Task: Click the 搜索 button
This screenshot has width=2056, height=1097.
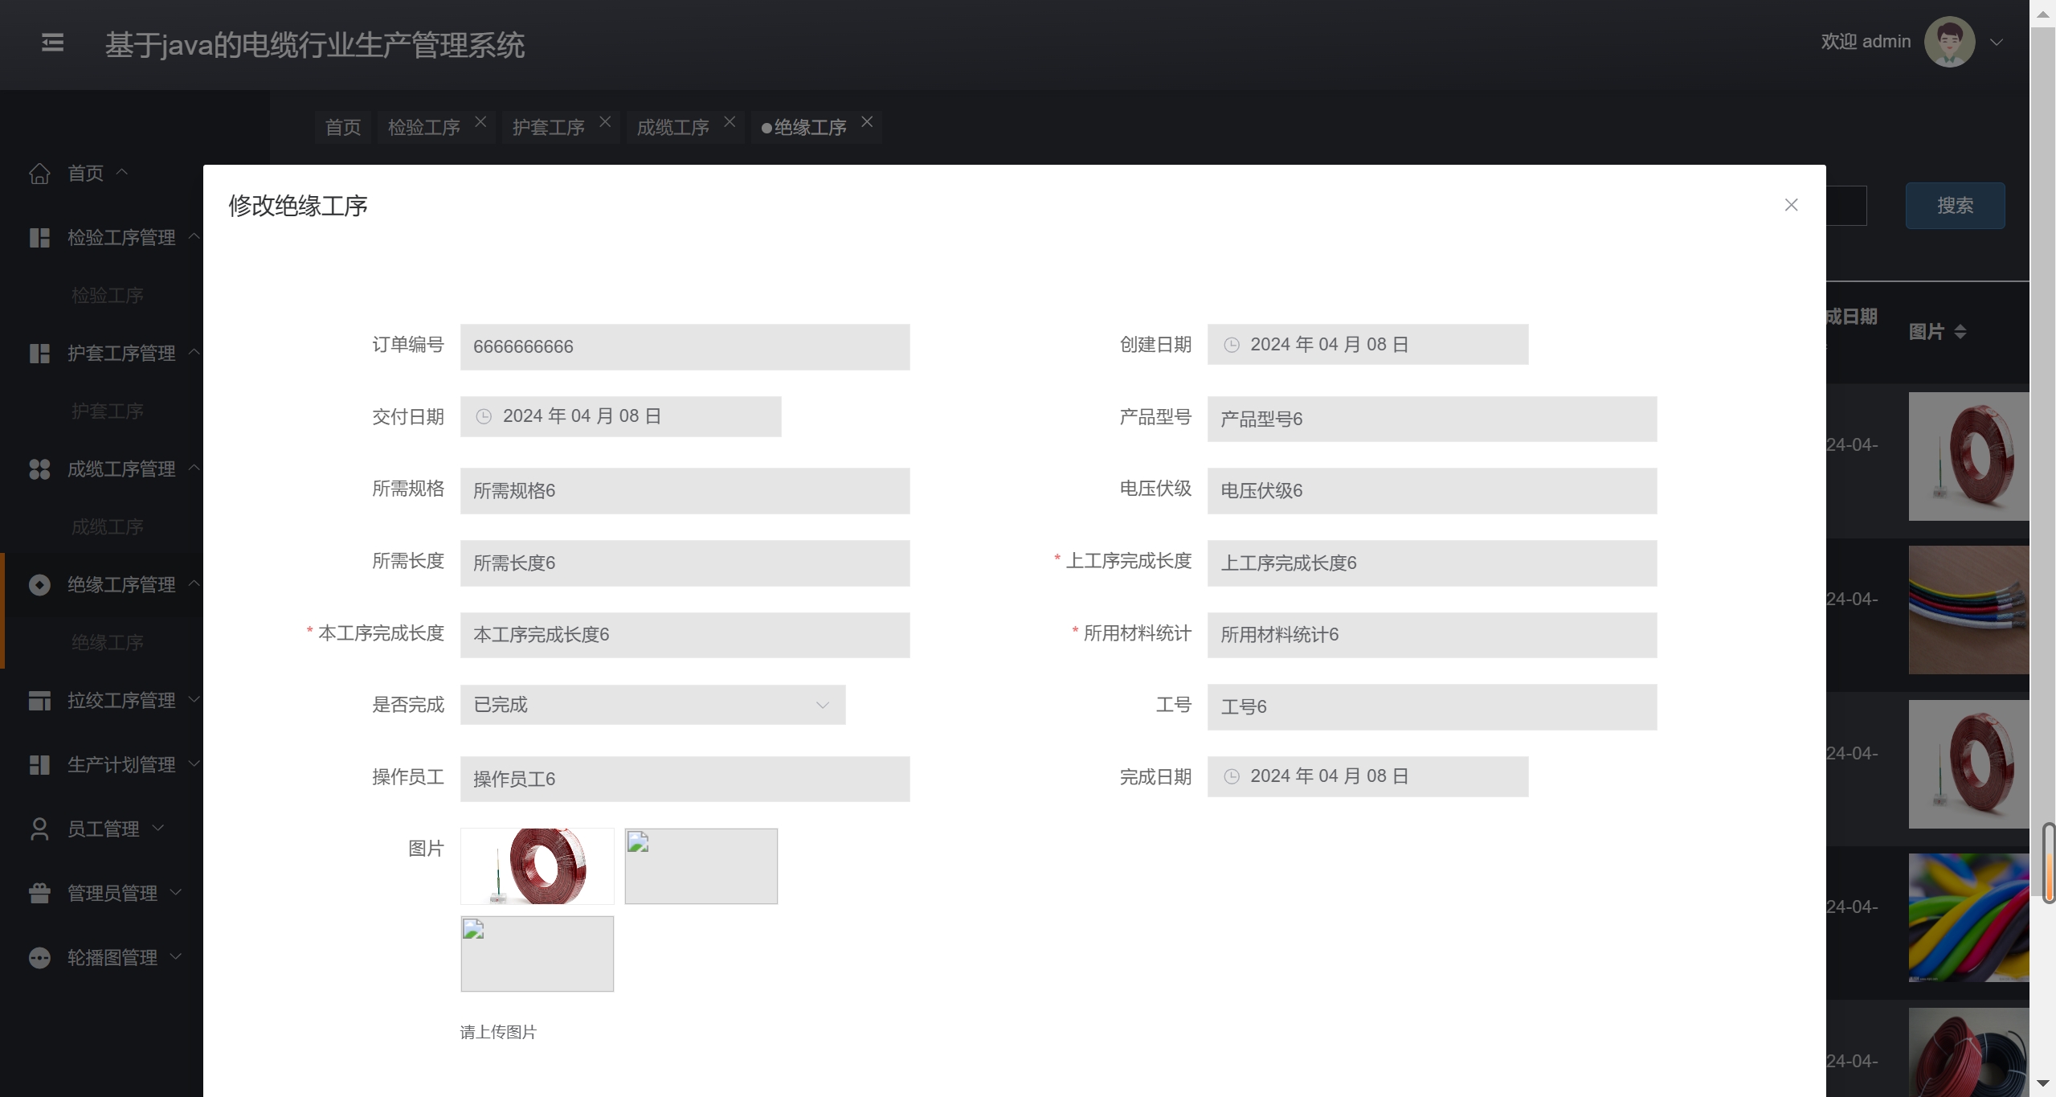Action: coord(1955,206)
